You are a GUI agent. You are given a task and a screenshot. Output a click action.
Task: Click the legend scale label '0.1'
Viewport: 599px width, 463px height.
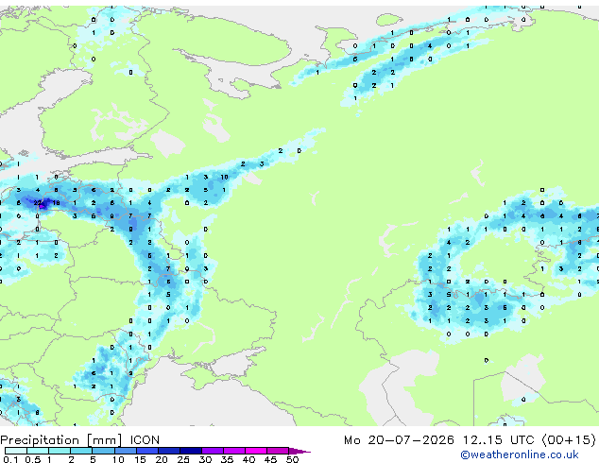11,459
